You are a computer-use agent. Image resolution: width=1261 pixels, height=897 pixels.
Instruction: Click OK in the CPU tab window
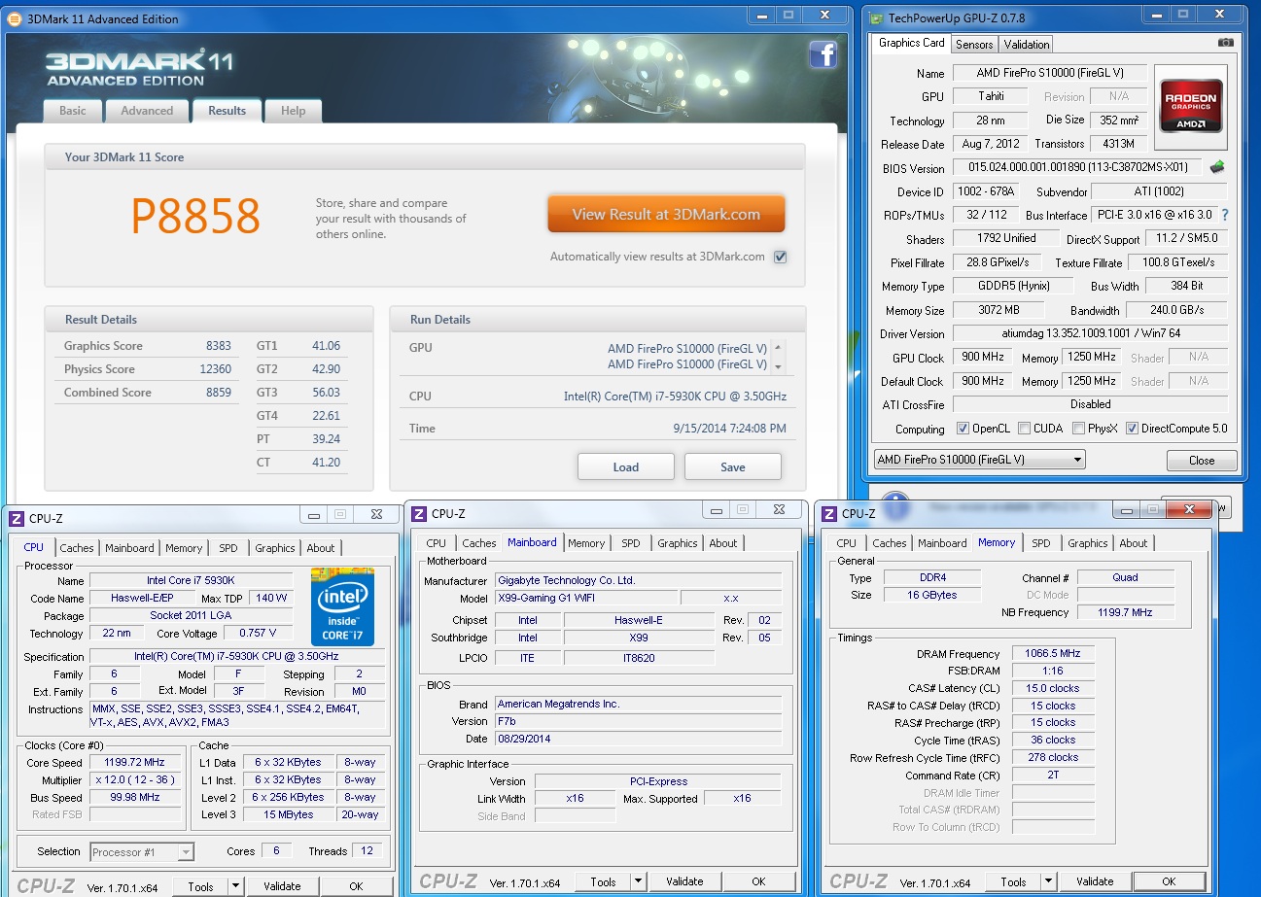pyautogui.click(x=356, y=886)
